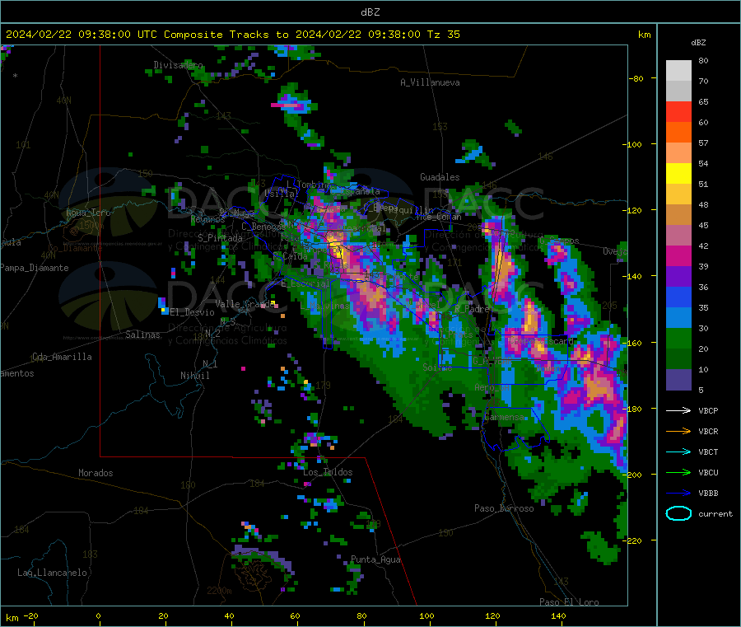Click the 'Paso_Barroso' map label
741x627 pixels.
[504, 508]
